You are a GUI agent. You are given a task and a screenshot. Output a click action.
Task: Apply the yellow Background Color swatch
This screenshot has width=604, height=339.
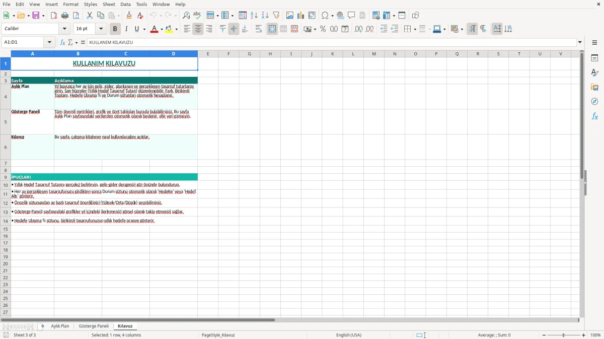pyautogui.click(x=169, y=29)
